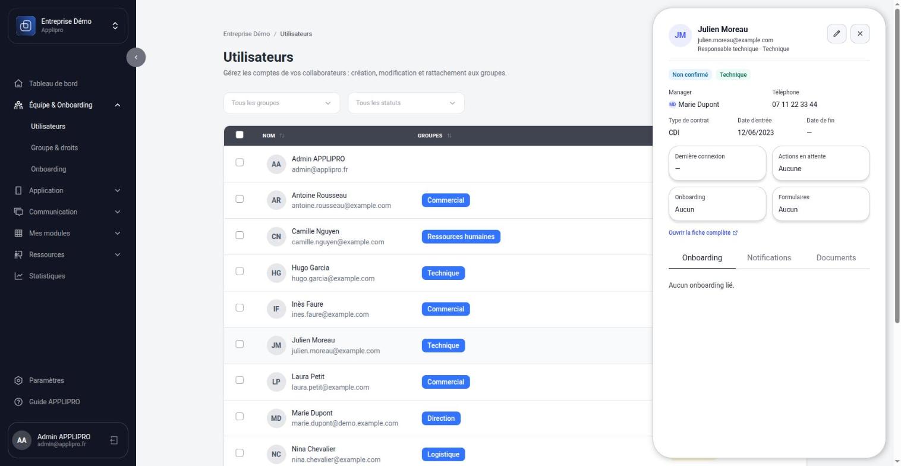Viewport: 901px width, 466px height.
Task: Open the Entreprise Démo organization switcher
Action: pyautogui.click(x=68, y=26)
